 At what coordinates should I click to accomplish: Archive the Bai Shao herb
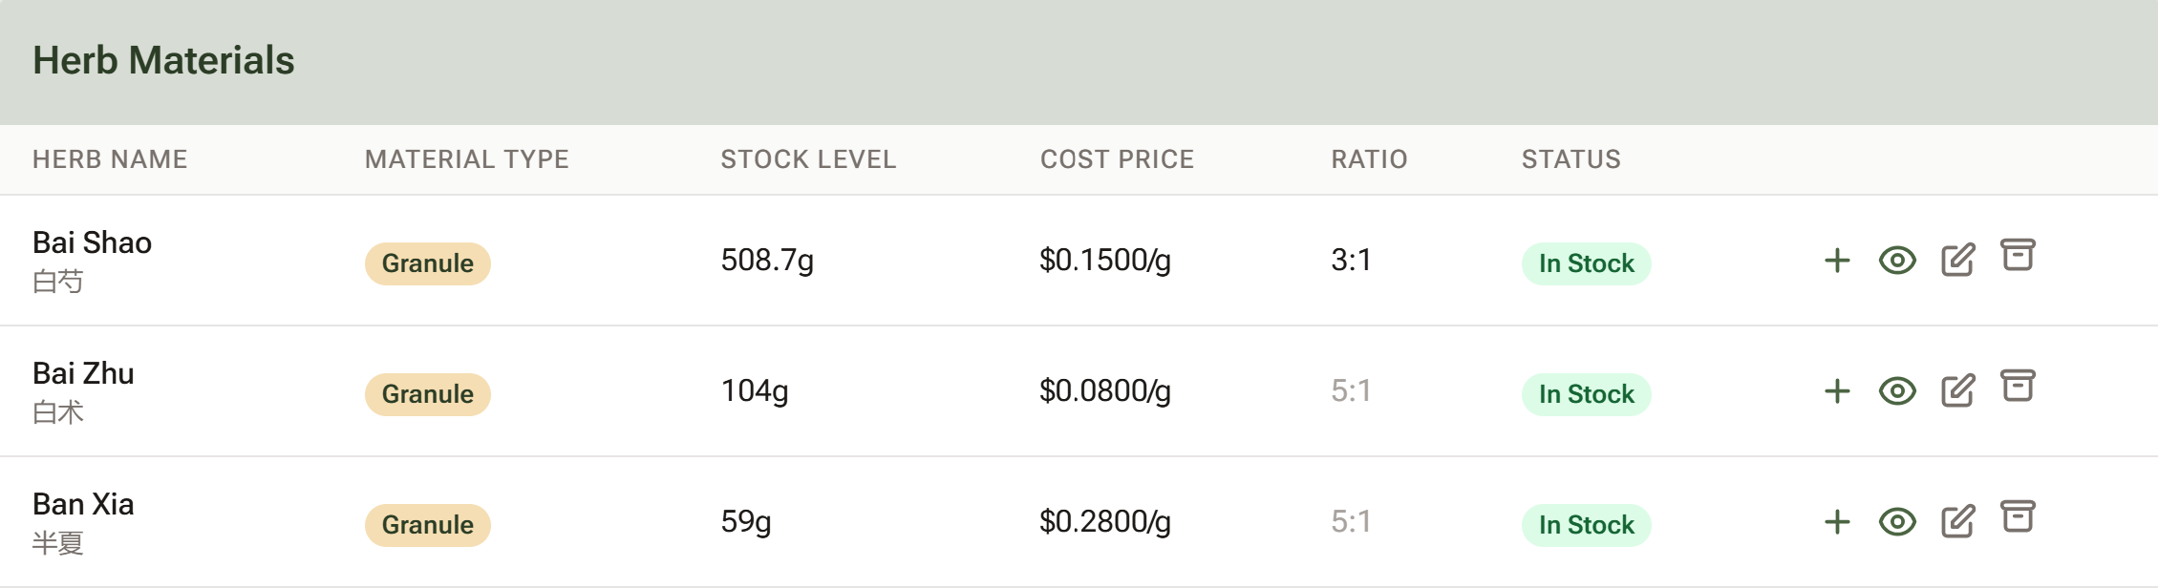click(x=2018, y=255)
